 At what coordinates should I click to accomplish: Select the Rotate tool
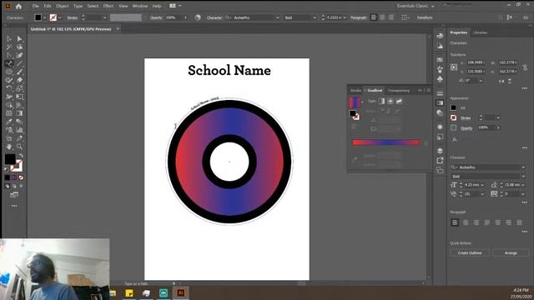coord(9,88)
